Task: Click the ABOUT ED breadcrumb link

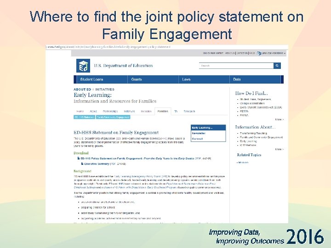Action: coord(82,90)
